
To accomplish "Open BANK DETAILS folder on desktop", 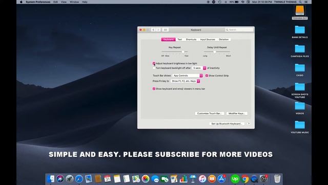I will (x=300, y=32).
